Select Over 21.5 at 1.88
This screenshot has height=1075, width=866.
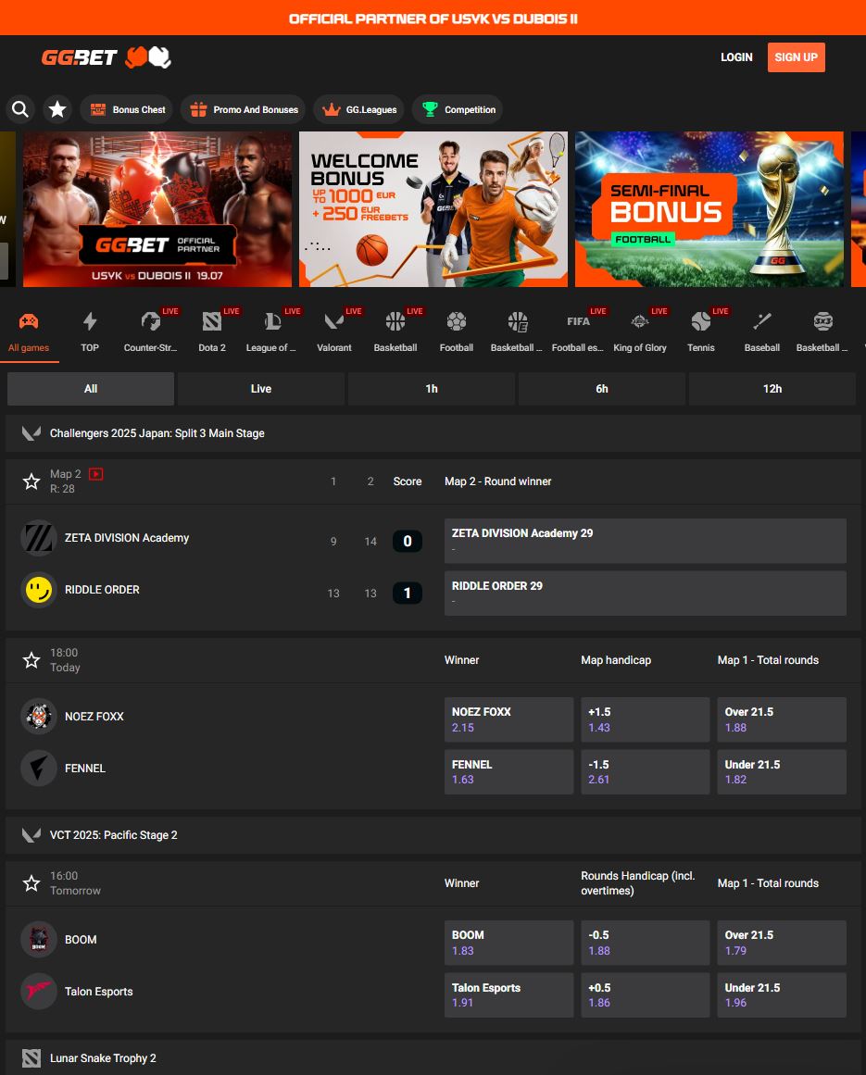click(x=782, y=719)
